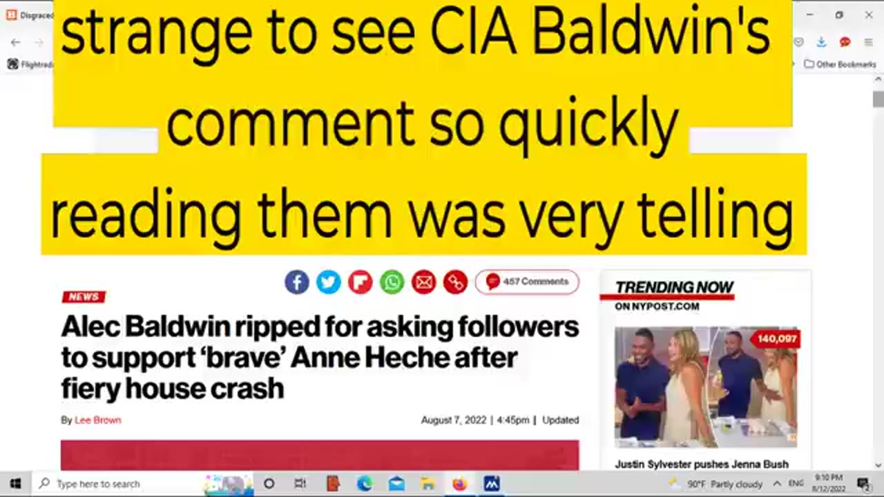Screen dimensions: 884x497
Task: Share article via WhatsApp icon
Action: pos(392,282)
